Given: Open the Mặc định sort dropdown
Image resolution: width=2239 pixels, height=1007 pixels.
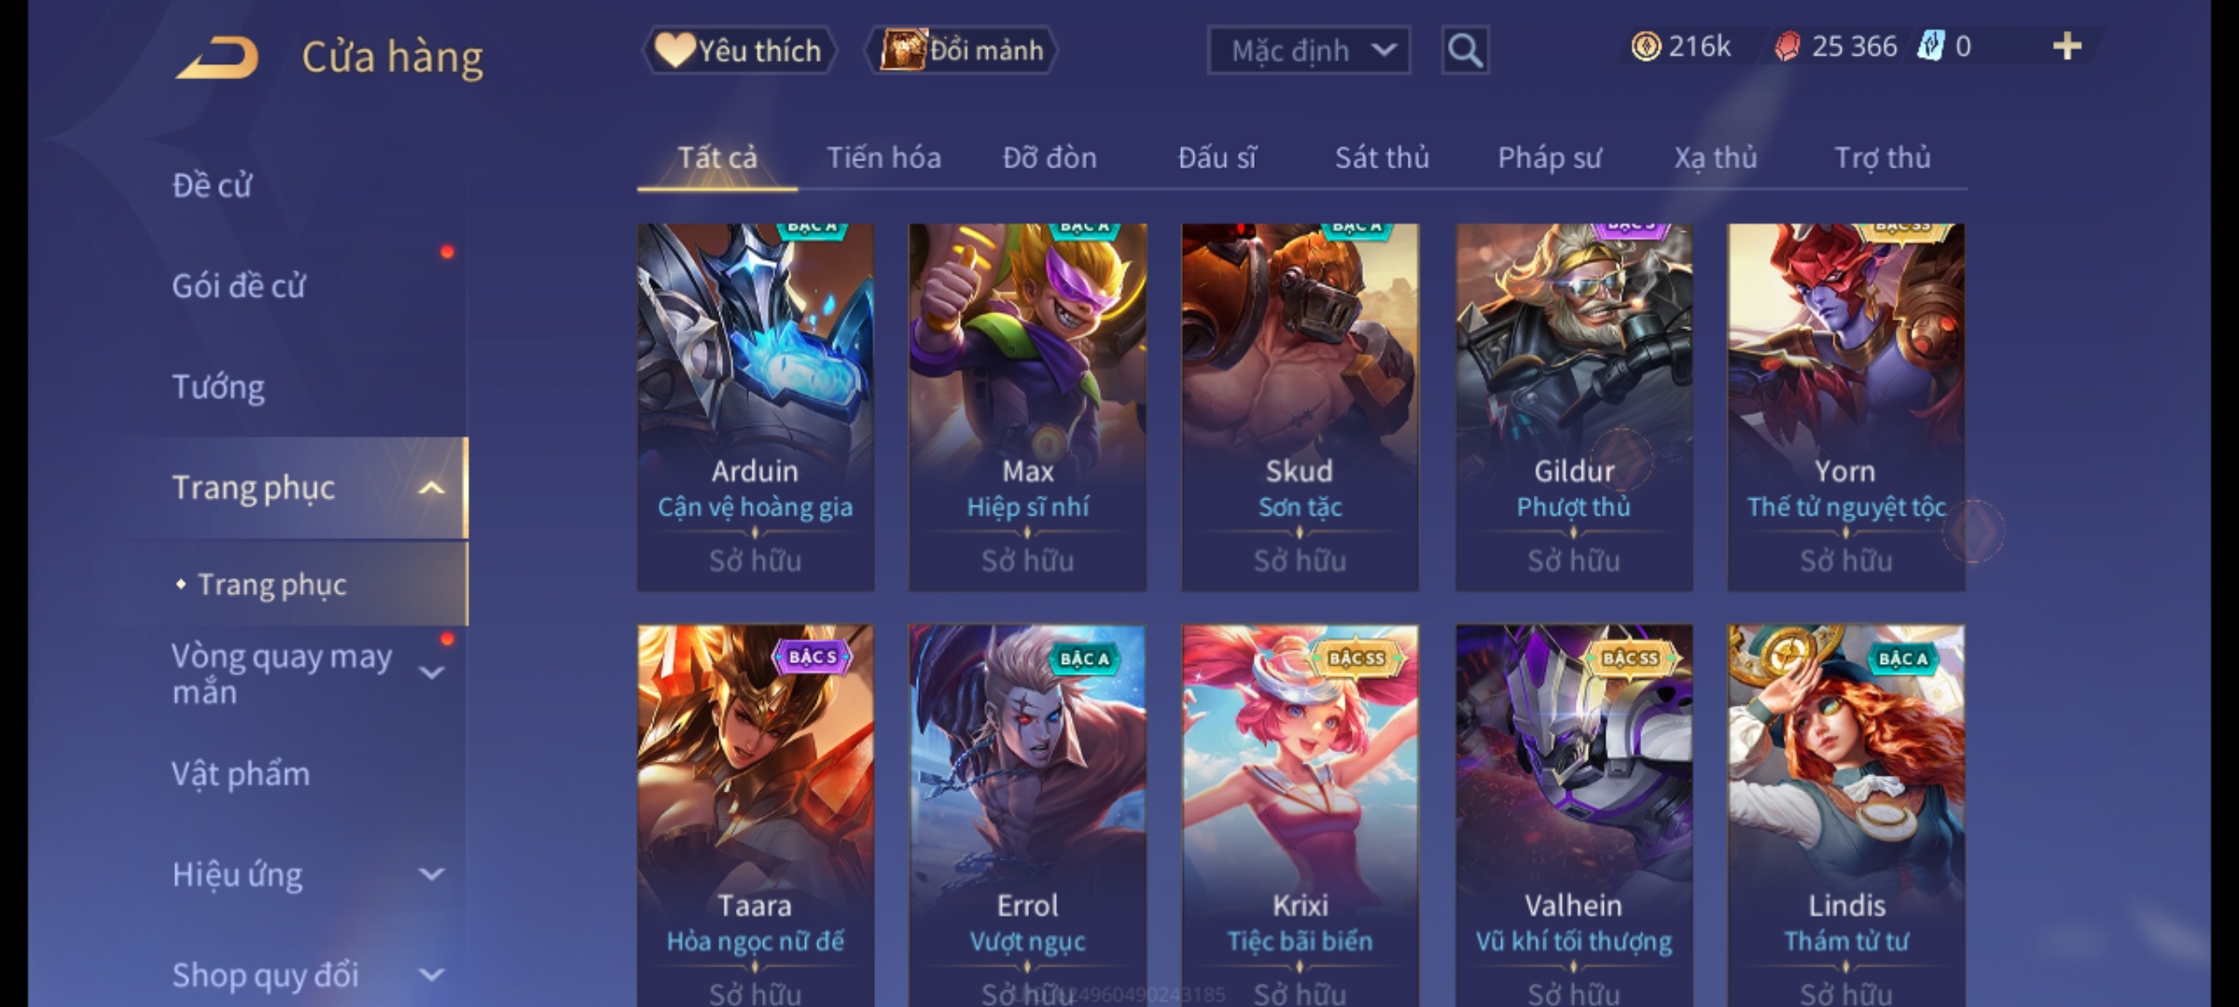Looking at the screenshot, I should pos(1308,50).
